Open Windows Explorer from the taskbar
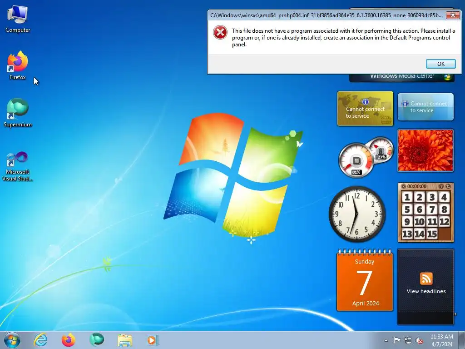This screenshot has width=465, height=349. pyautogui.click(x=125, y=340)
